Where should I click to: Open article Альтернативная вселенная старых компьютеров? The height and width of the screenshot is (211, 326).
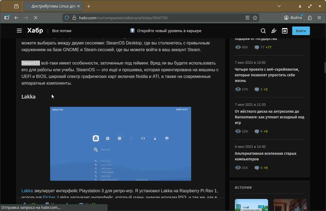pyautogui.click(x=266, y=156)
